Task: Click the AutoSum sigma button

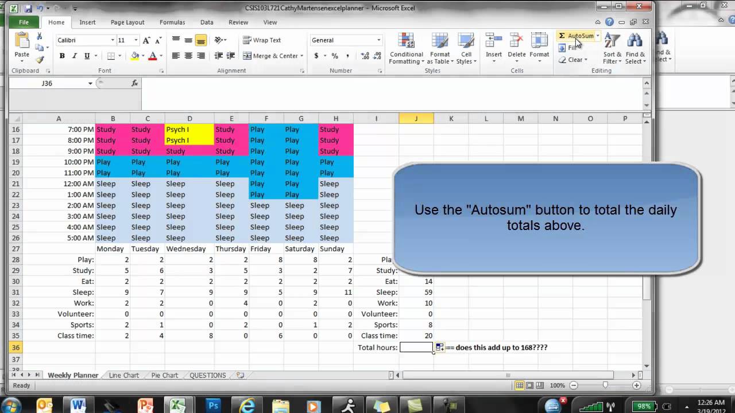Action: point(576,36)
